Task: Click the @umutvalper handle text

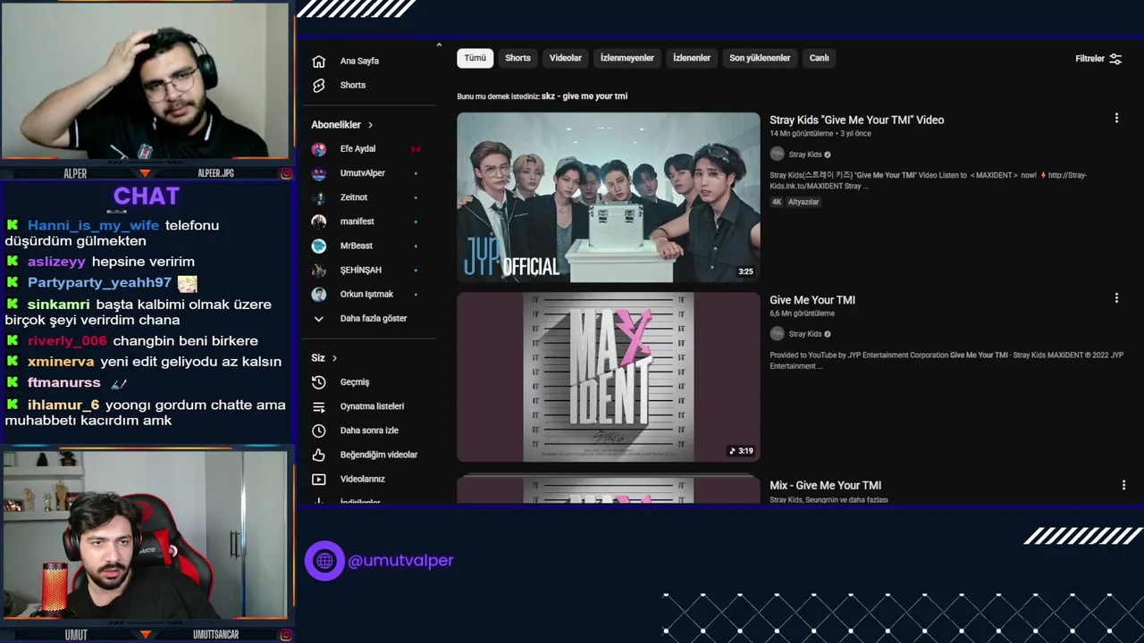Action: (400, 561)
